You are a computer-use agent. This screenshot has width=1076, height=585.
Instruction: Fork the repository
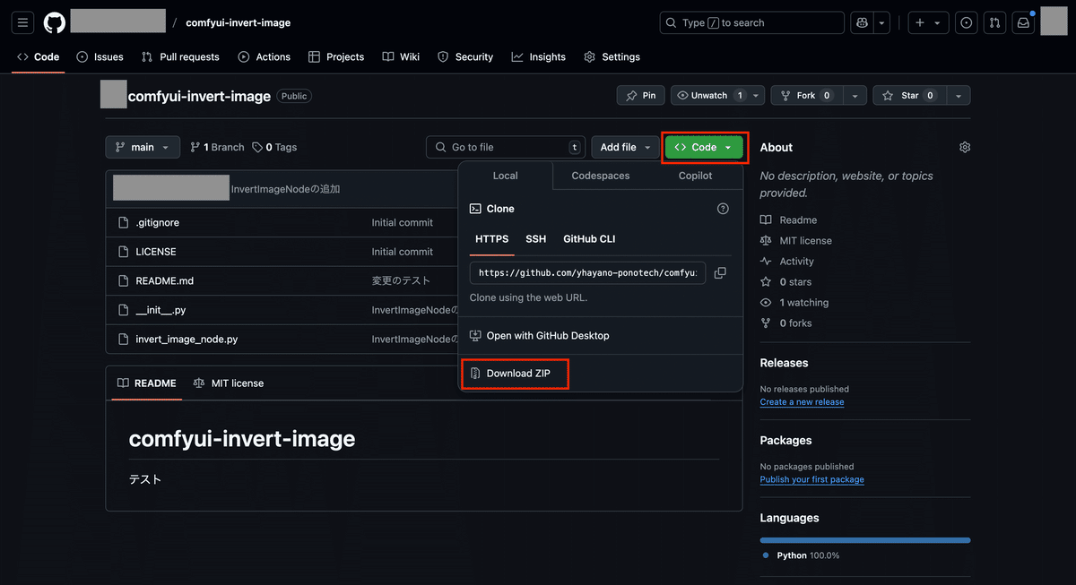pos(807,95)
